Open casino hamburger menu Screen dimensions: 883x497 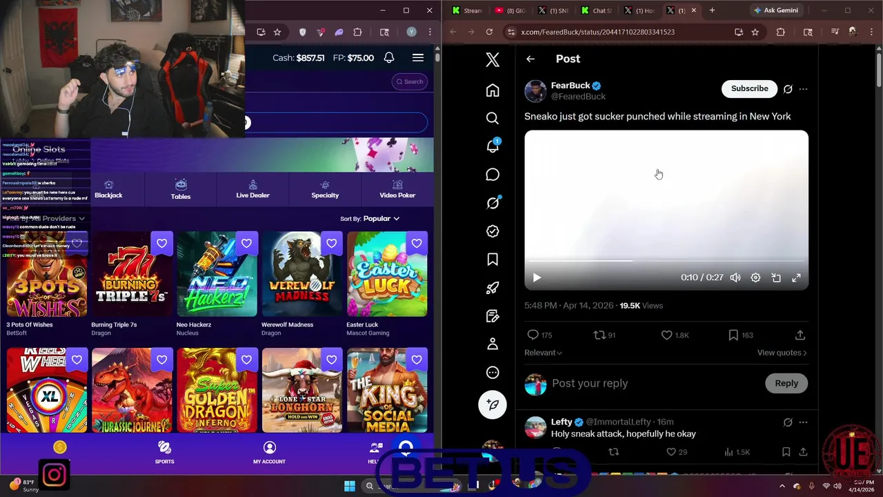[x=418, y=58]
